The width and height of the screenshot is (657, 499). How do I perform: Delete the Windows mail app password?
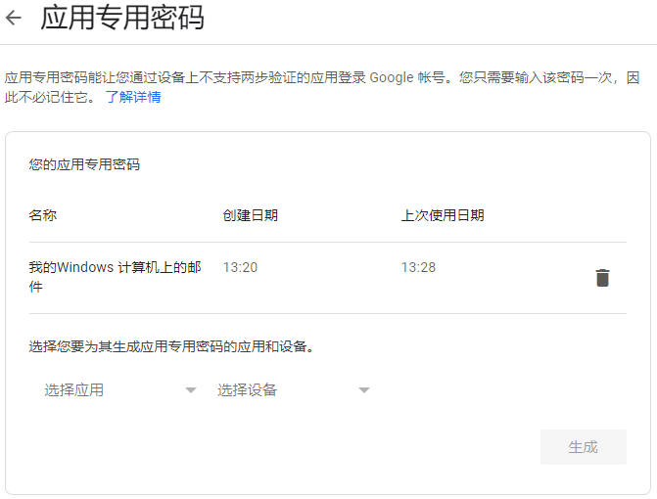coord(602,278)
